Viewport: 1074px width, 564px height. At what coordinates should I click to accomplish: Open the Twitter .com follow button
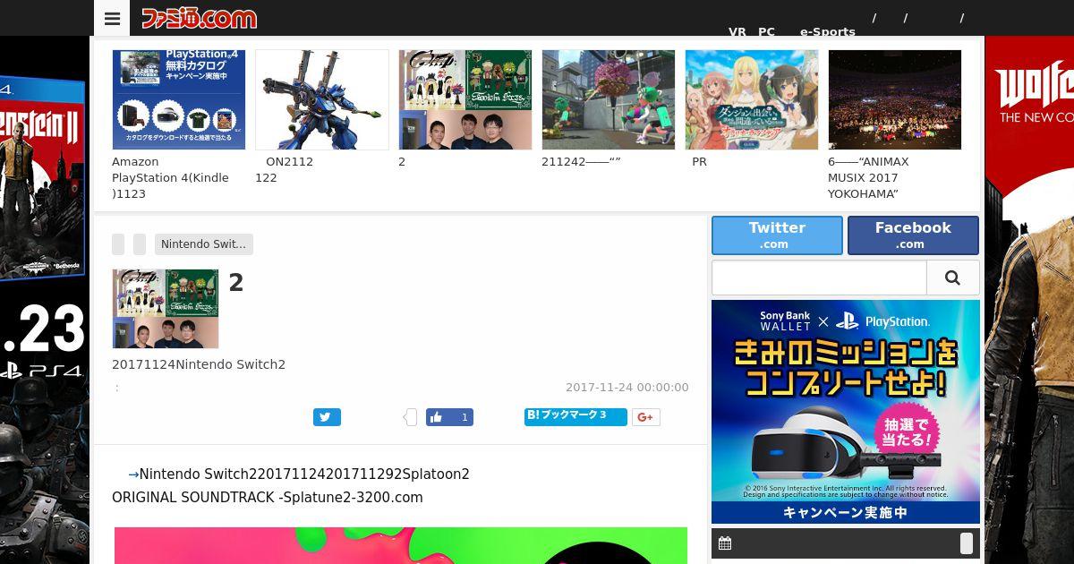pos(777,235)
